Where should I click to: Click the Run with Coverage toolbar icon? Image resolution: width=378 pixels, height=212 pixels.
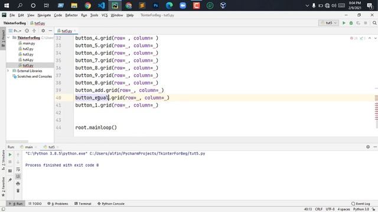click(x=359, y=23)
